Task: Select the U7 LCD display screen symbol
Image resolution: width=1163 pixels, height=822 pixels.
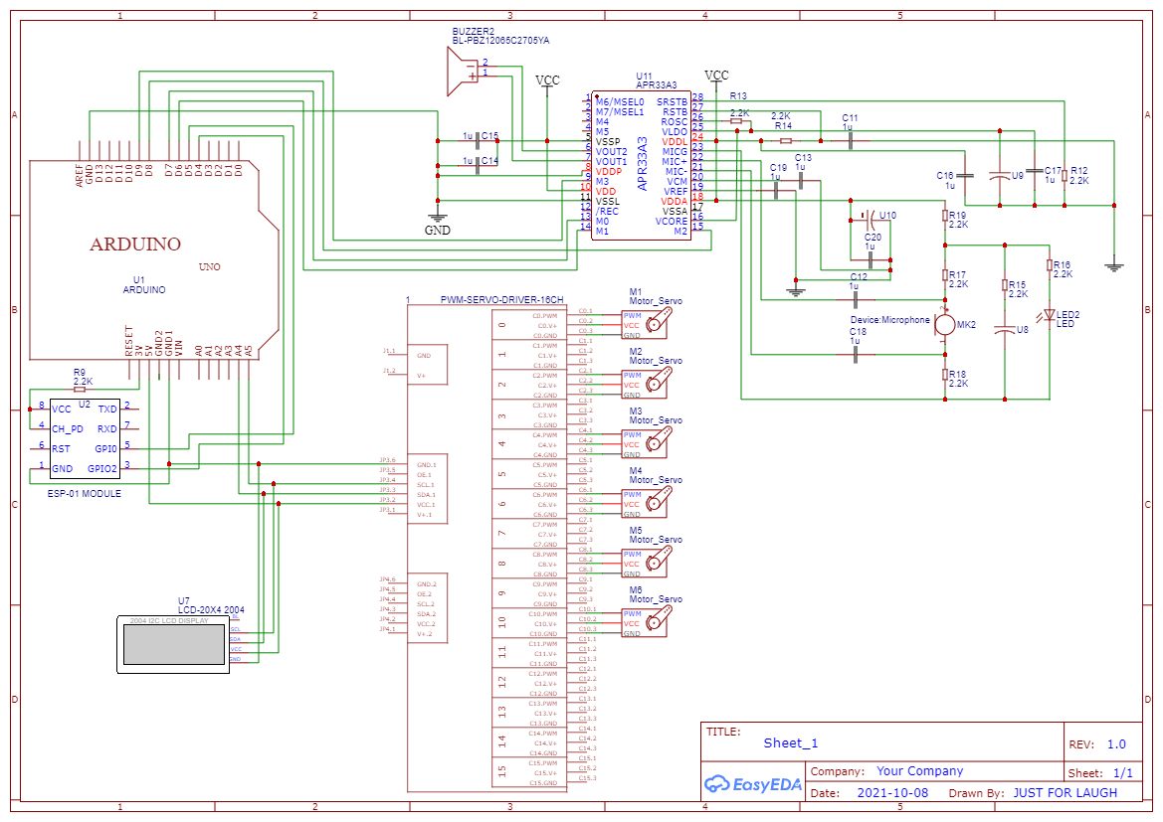Action: 173,644
